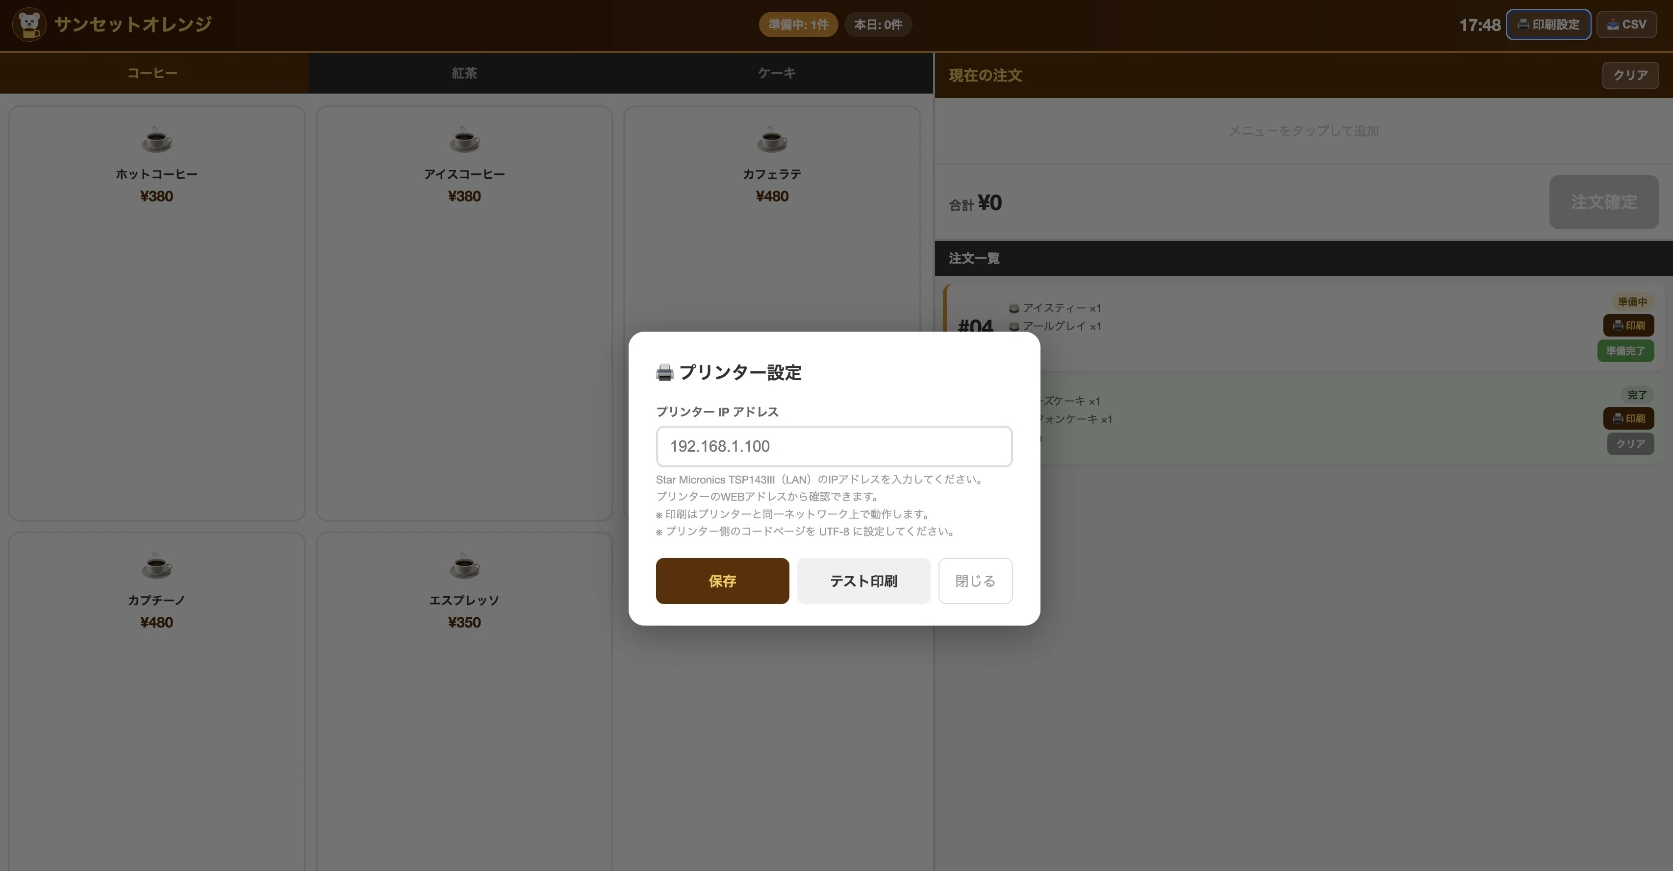The width and height of the screenshot is (1673, 871).
Task: Click the アイスティー tea cup icon
Action: click(x=1014, y=308)
